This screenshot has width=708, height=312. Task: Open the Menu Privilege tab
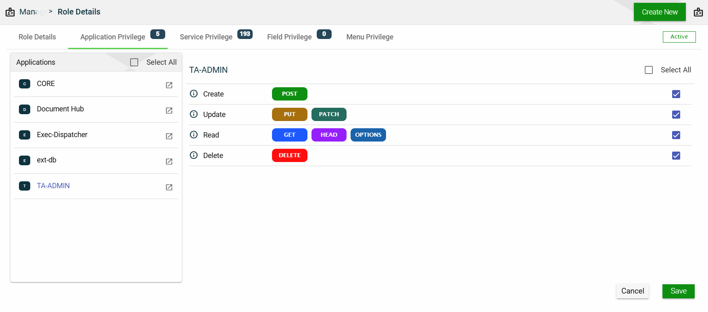(370, 37)
